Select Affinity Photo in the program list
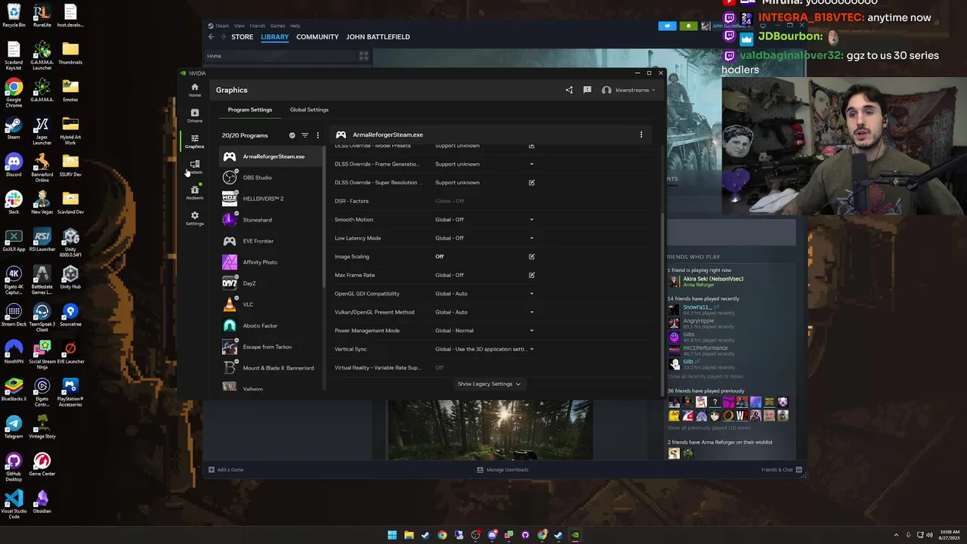Viewport: 967px width, 544px height. tap(270, 262)
